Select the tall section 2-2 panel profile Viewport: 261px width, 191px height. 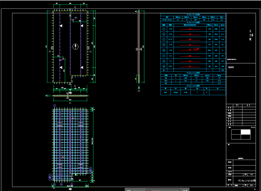pyautogui.click(x=138, y=46)
